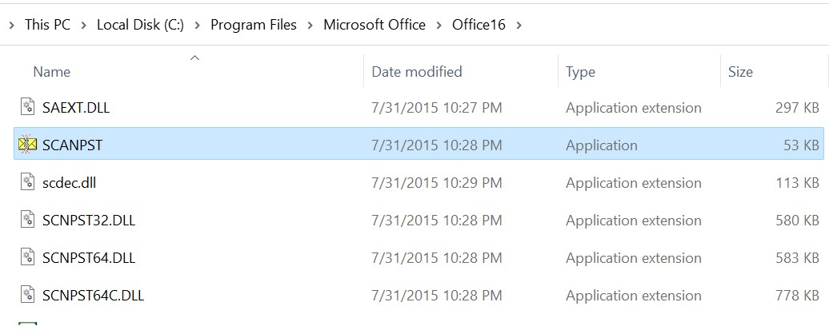
Task: Select the SCNPST64C.DLL file name
Action: pyautogui.click(x=93, y=296)
